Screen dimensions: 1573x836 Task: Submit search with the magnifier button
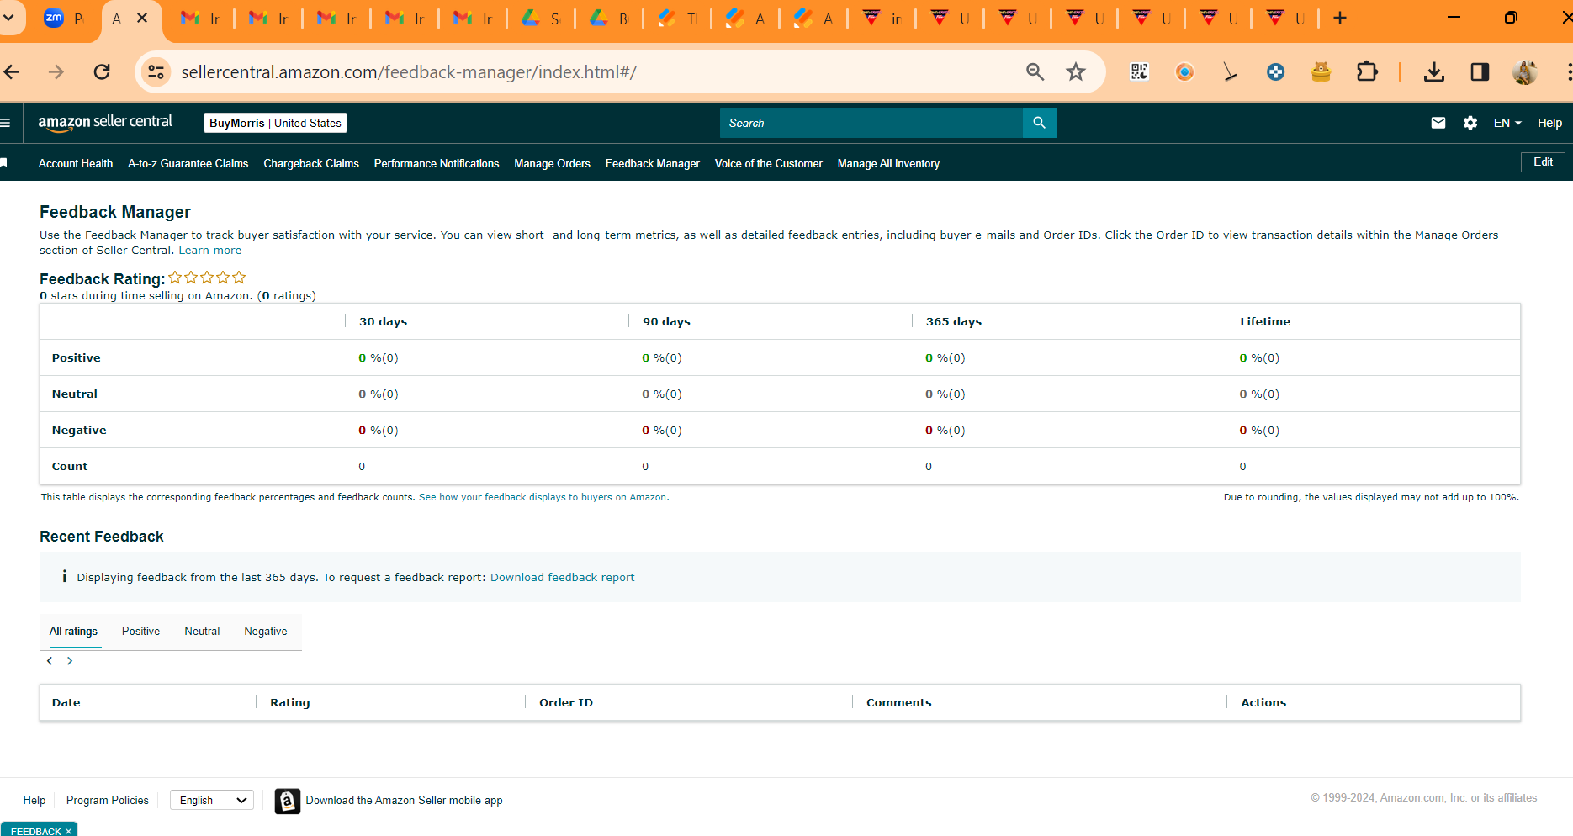(1040, 123)
